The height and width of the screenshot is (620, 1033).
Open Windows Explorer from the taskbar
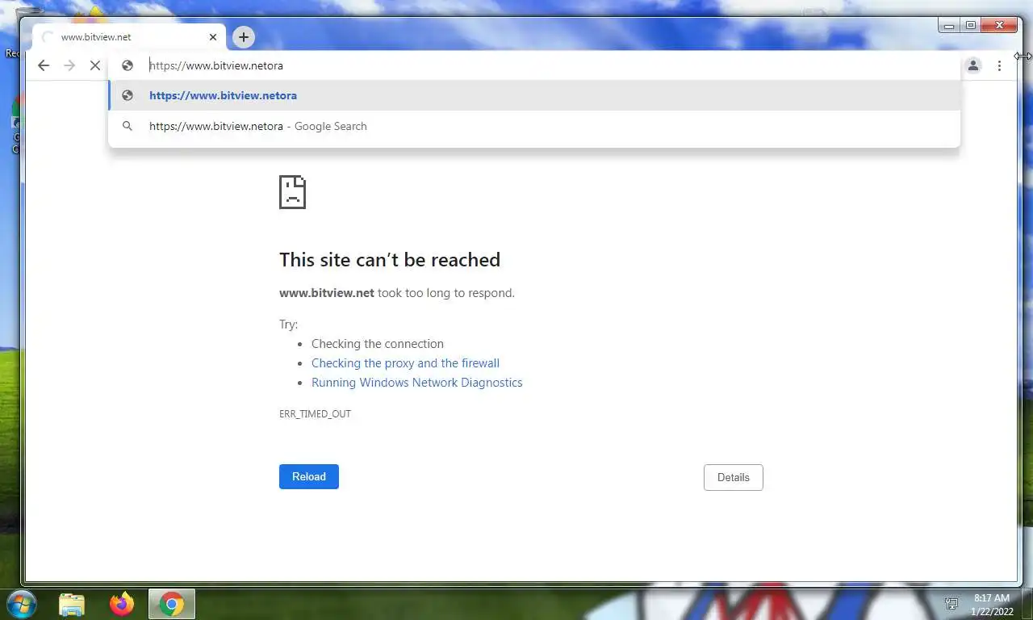(x=72, y=604)
